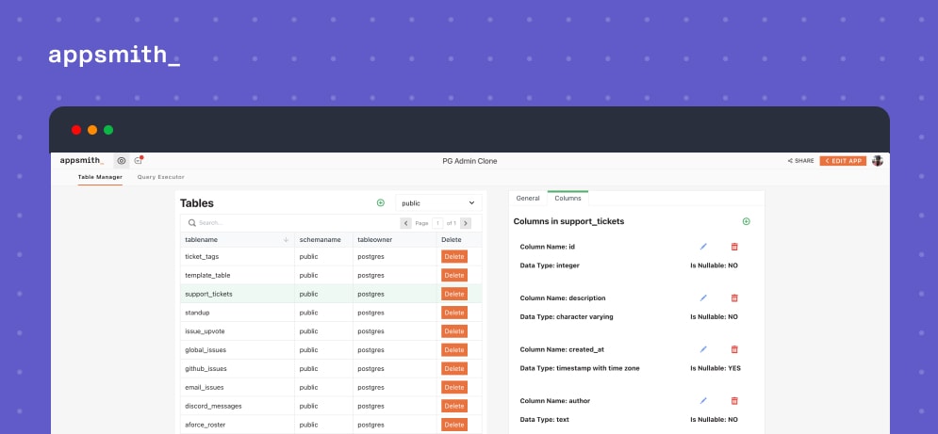Select the standup row

pos(331,313)
